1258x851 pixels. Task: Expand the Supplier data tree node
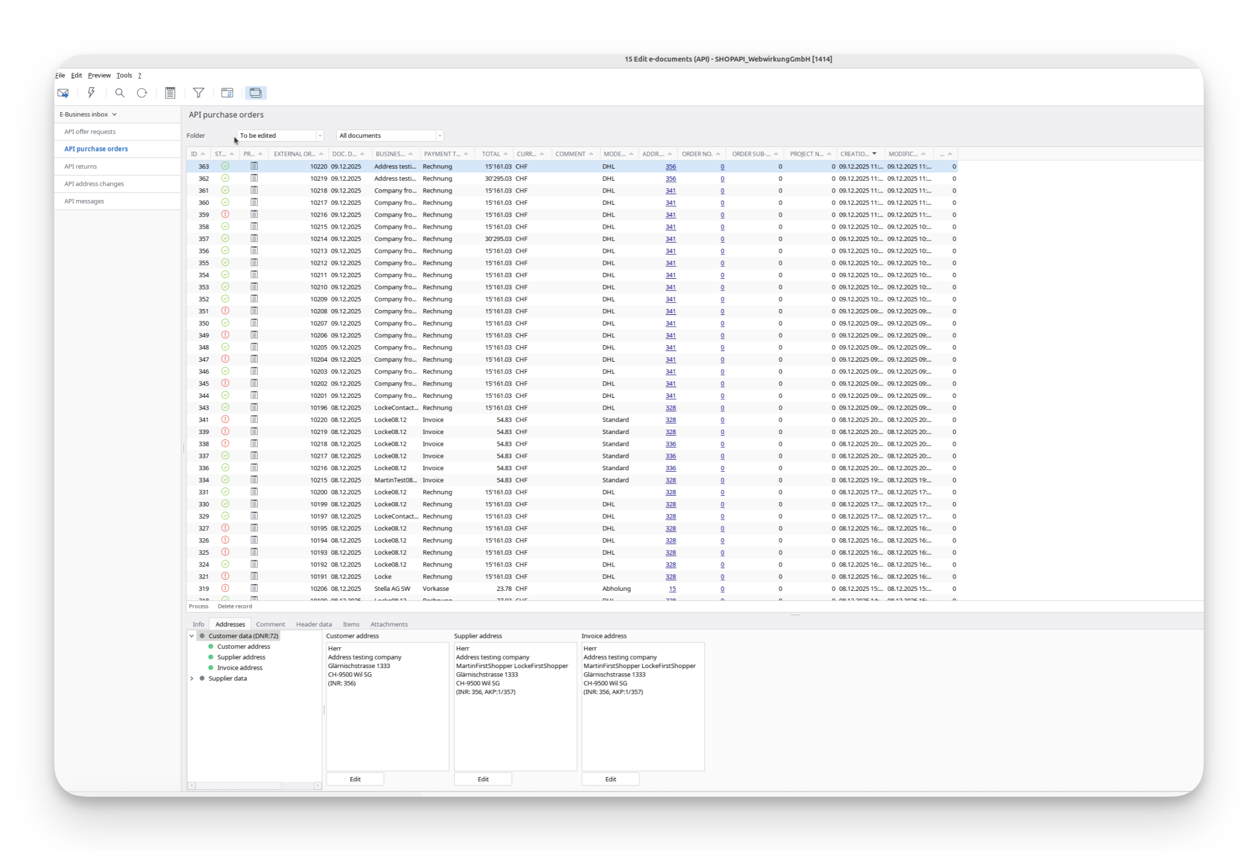pyautogui.click(x=192, y=679)
